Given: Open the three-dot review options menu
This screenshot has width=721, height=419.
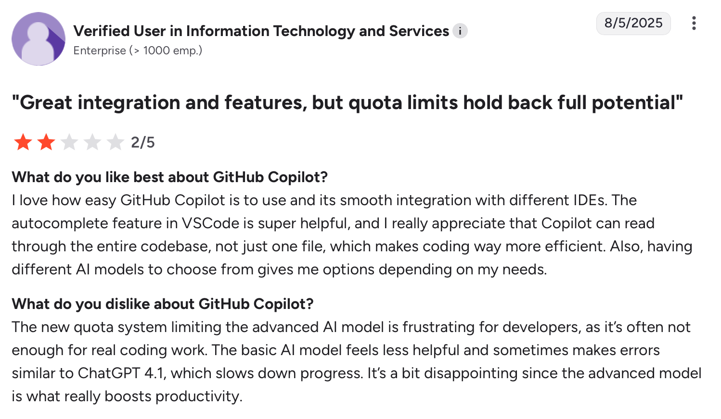Looking at the screenshot, I should (694, 23).
